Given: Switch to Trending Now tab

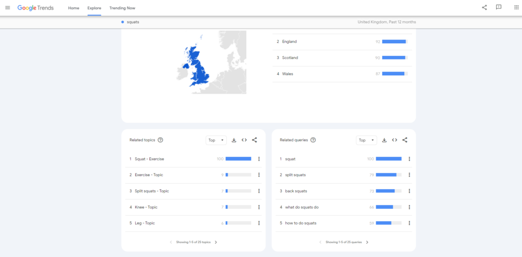Looking at the screenshot, I should click(122, 8).
